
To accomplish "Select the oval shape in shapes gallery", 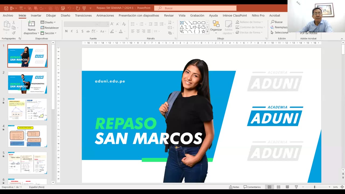I will [199, 23].
